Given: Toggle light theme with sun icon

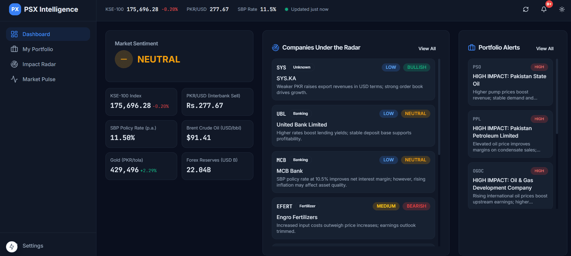Looking at the screenshot, I should pos(562,9).
